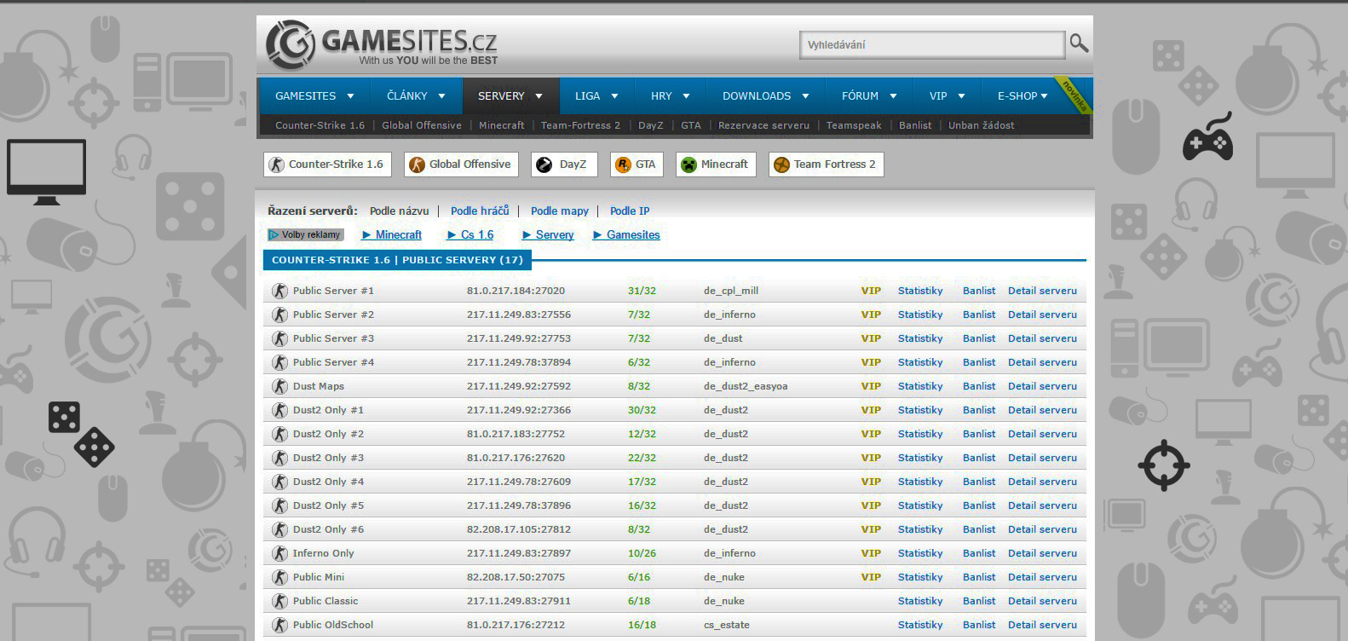Sort servers by Podle IP

(630, 211)
